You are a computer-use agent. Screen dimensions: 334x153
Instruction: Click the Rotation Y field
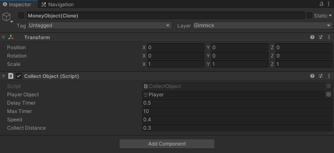click(x=239, y=55)
